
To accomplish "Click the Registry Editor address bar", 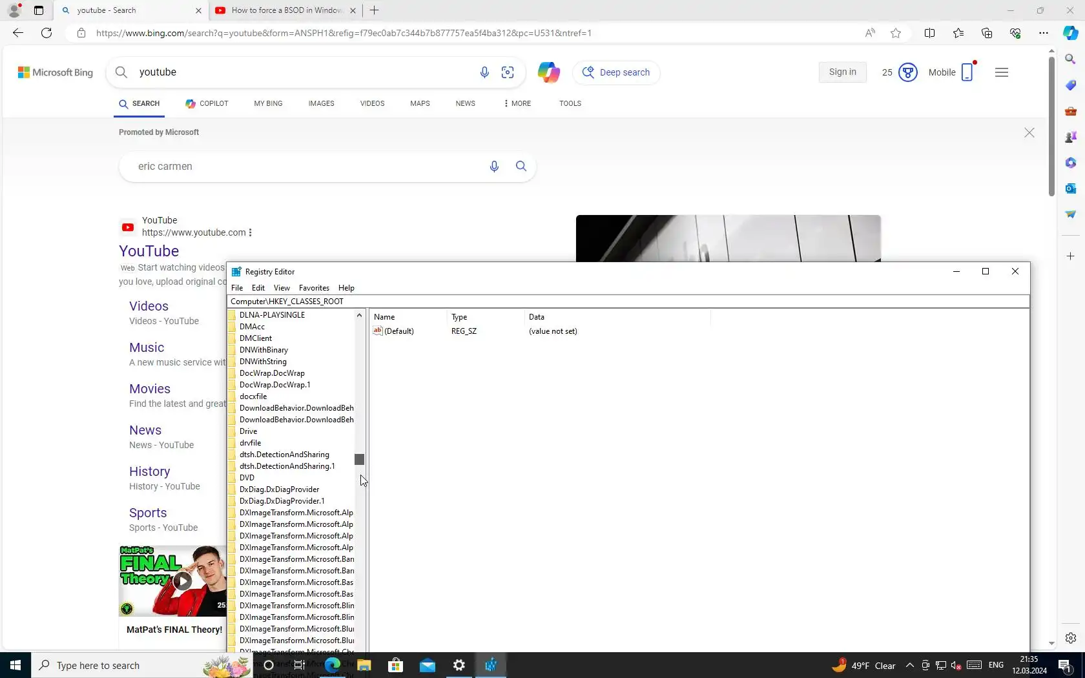I will tap(628, 302).
